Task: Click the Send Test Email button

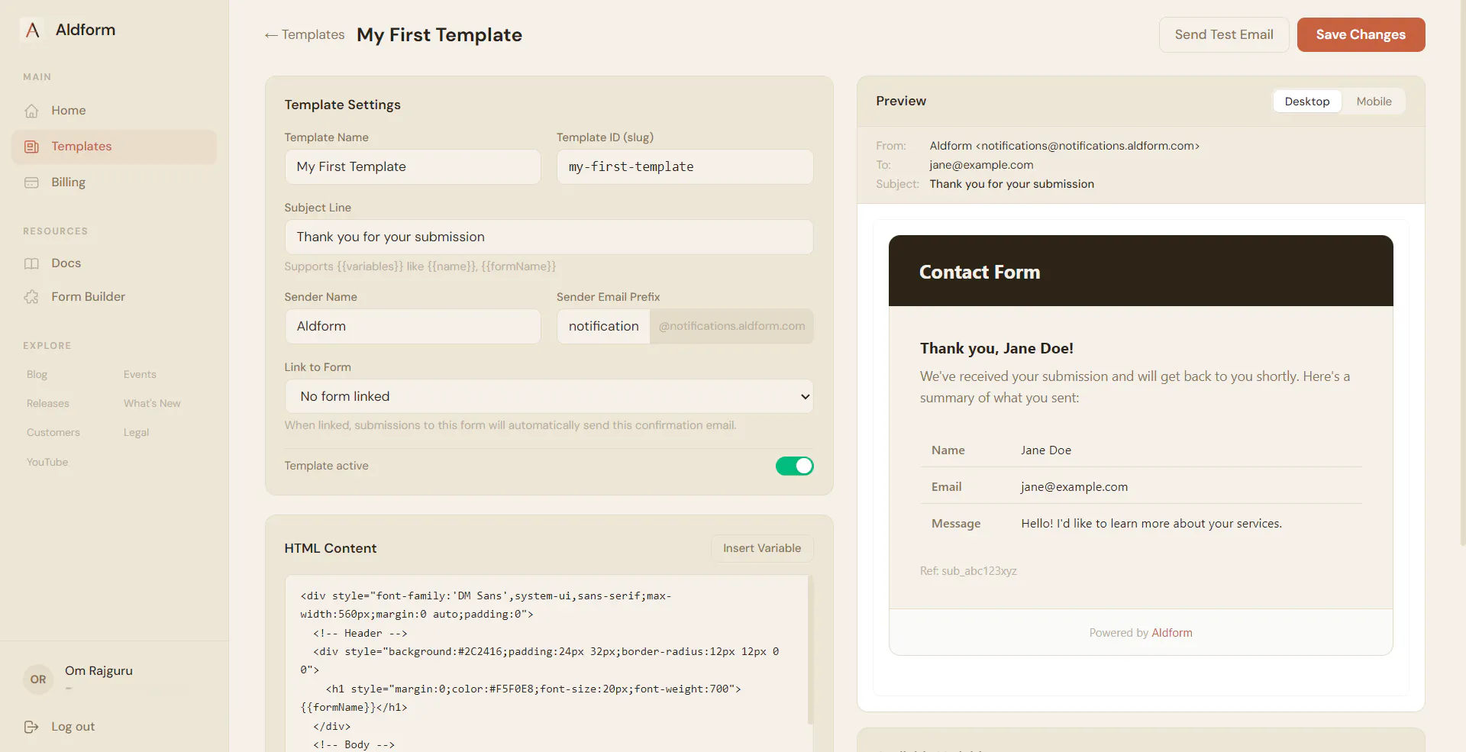Action: (1224, 34)
